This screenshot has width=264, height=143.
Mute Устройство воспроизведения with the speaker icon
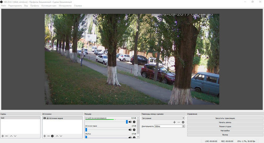point(130,122)
